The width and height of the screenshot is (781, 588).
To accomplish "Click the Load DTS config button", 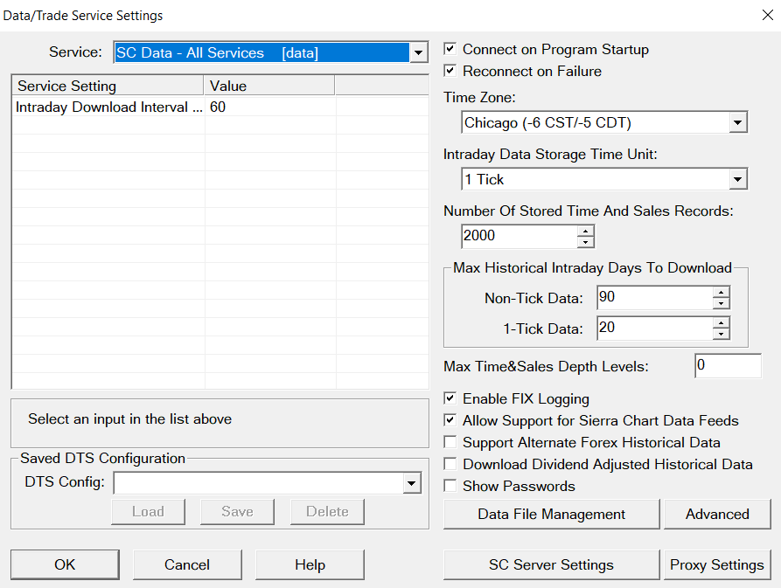I will (x=148, y=511).
